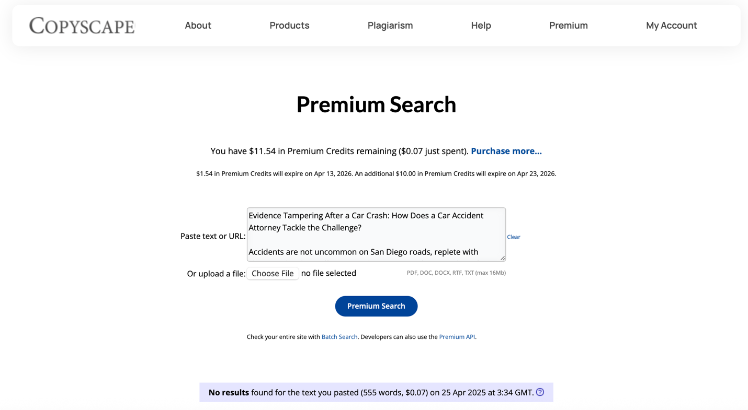748x410 pixels.
Task: Run the Premium Search button
Action: [376, 306]
